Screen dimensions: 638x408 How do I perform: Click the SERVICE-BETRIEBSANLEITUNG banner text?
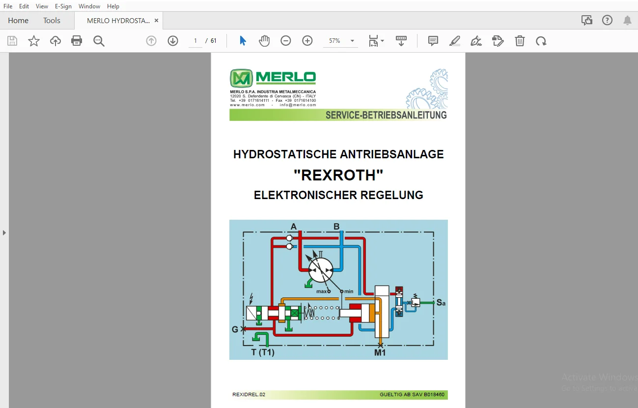tap(386, 115)
